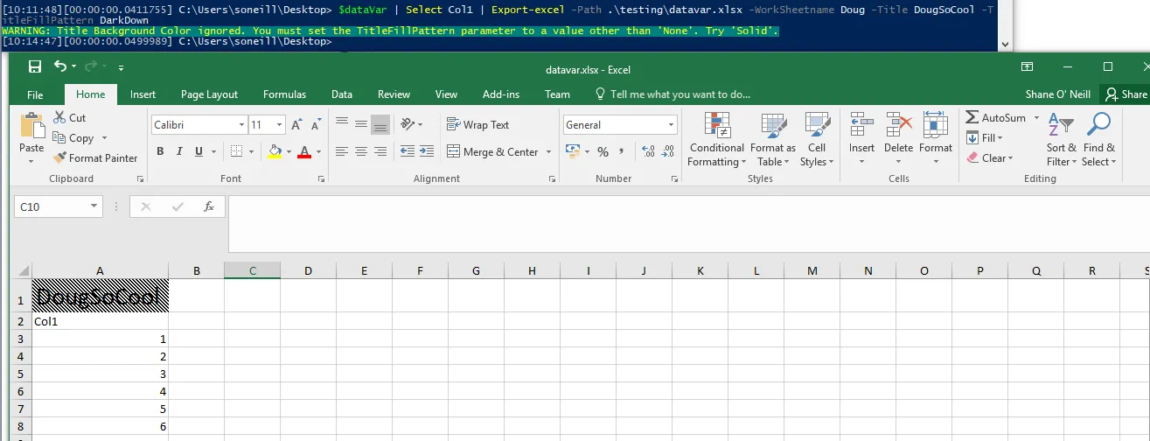Image resolution: width=1150 pixels, height=441 pixels.
Task: Open Conditional Formatting menu
Action: point(716,139)
